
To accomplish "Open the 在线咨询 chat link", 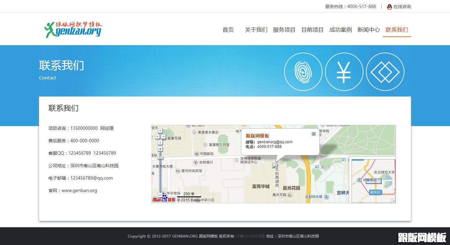I will pos(402,6).
